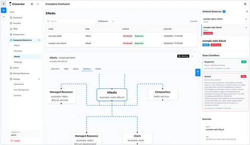Open Managed Resources in the sidebar
The height and width of the screenshot is (145, 250).
point(21,73)
